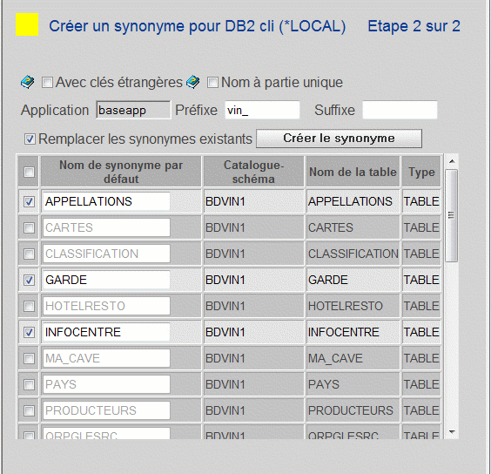
Task: Click the yellow square icon by the title
Action: coord(27,24)
